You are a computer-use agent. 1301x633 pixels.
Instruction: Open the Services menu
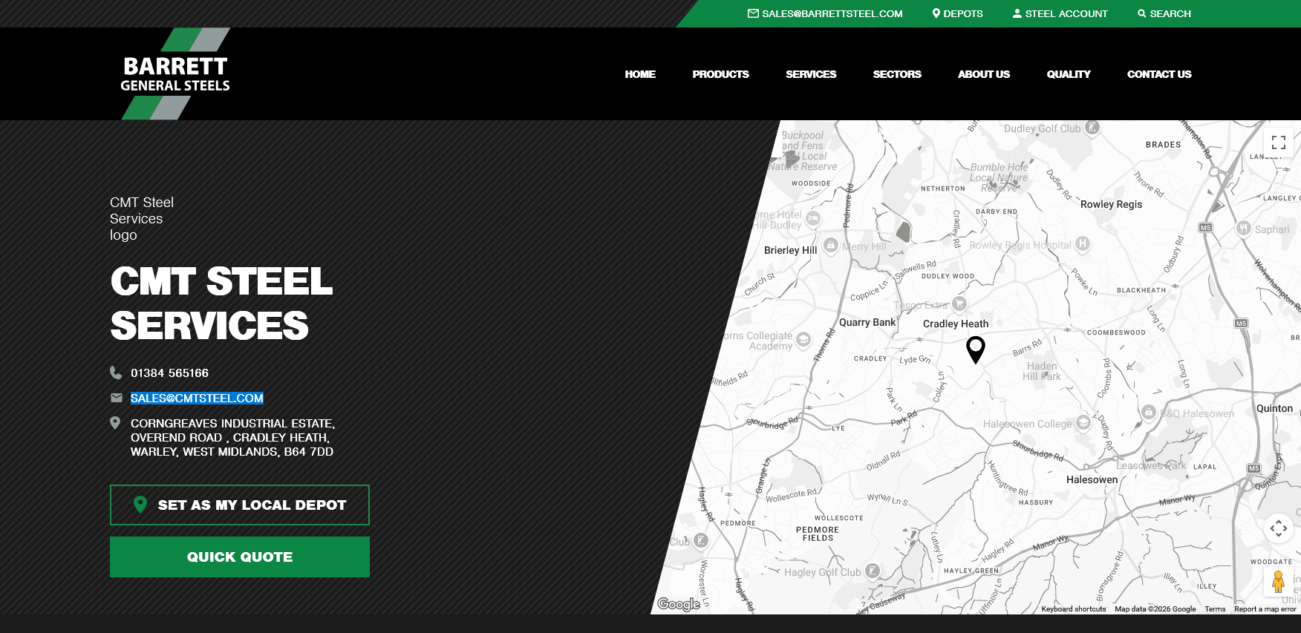point(811,74)
